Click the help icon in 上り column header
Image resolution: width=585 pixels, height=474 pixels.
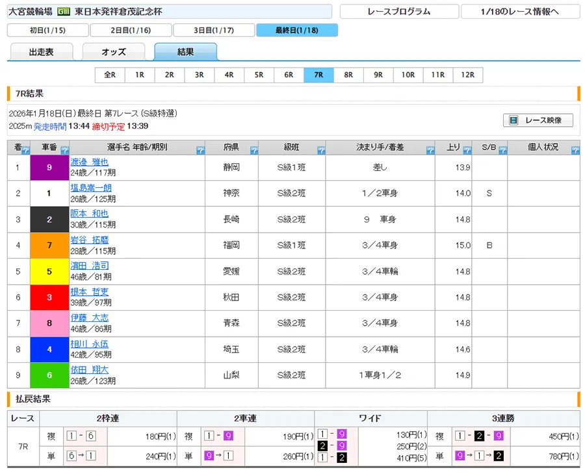pos(467,150)
